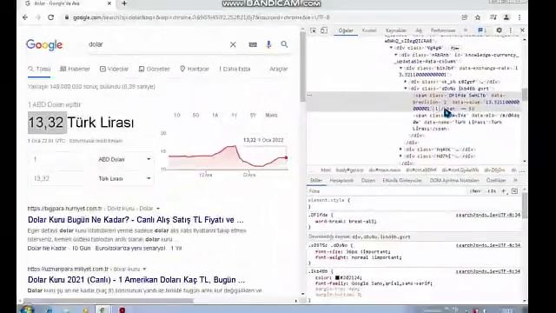
Task: Open the Chrome profile avatar icon
Action: pyautogui.click(x=506, y=17)
